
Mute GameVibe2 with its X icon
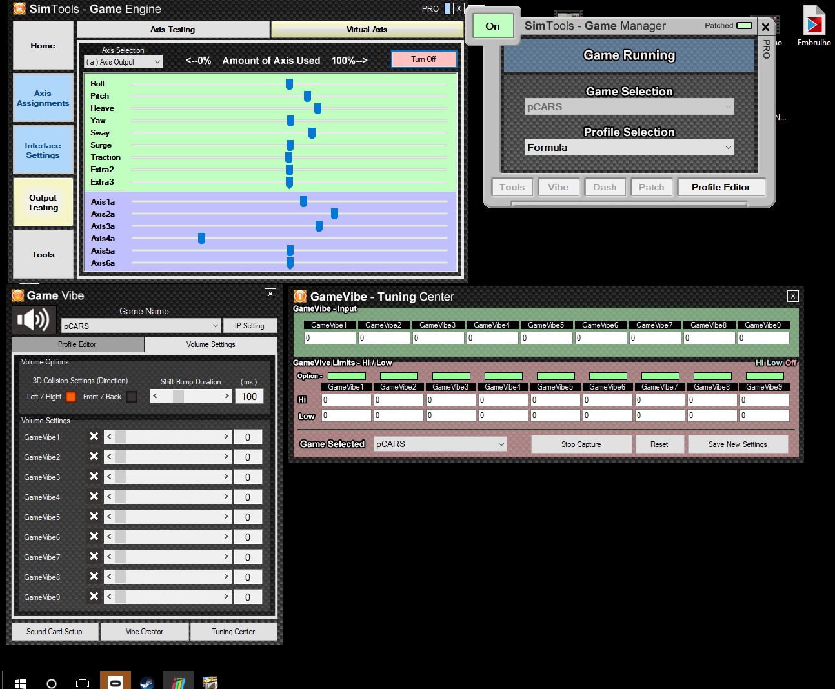[94, 457]
